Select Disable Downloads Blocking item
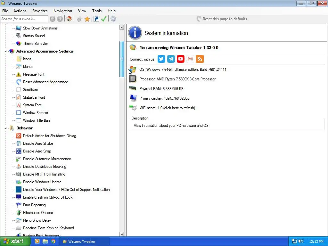Screen dimensions: 328x246 (x=45, y=167)
